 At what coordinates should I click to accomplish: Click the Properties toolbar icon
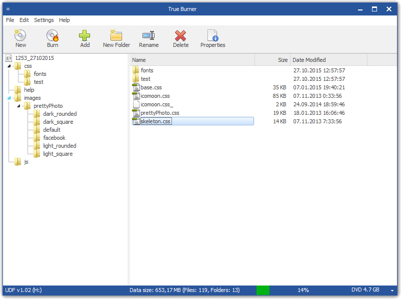212,35
